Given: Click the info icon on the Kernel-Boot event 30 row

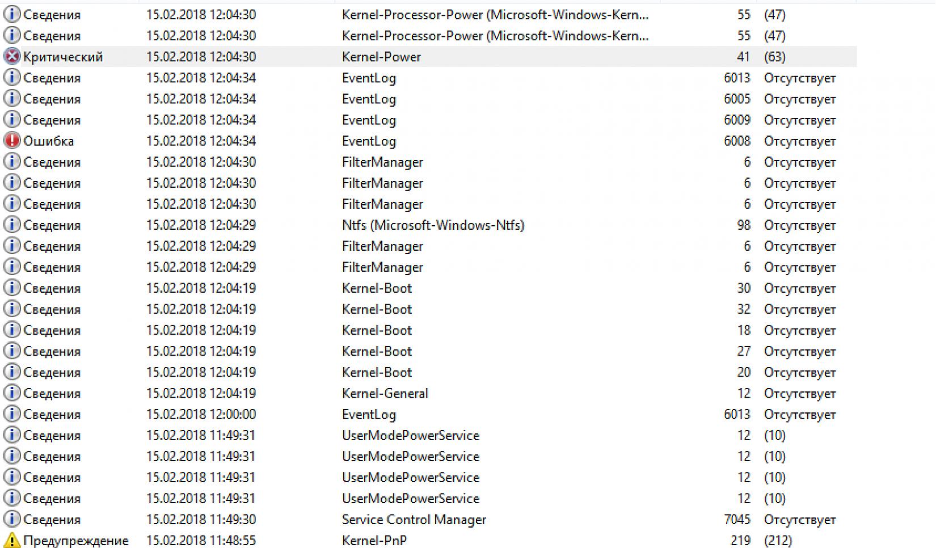Looking at the screenshot, I should 11,288.
